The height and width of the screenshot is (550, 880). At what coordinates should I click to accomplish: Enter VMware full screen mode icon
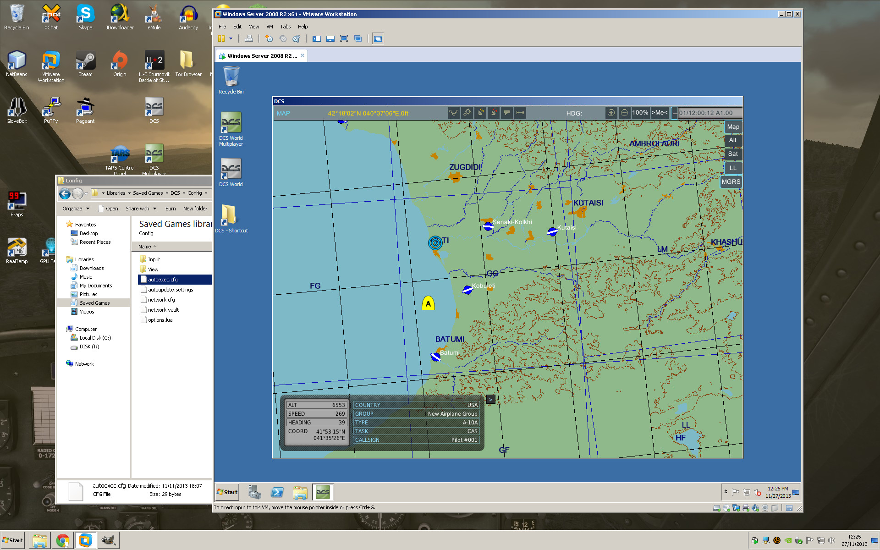coord(344,38)
